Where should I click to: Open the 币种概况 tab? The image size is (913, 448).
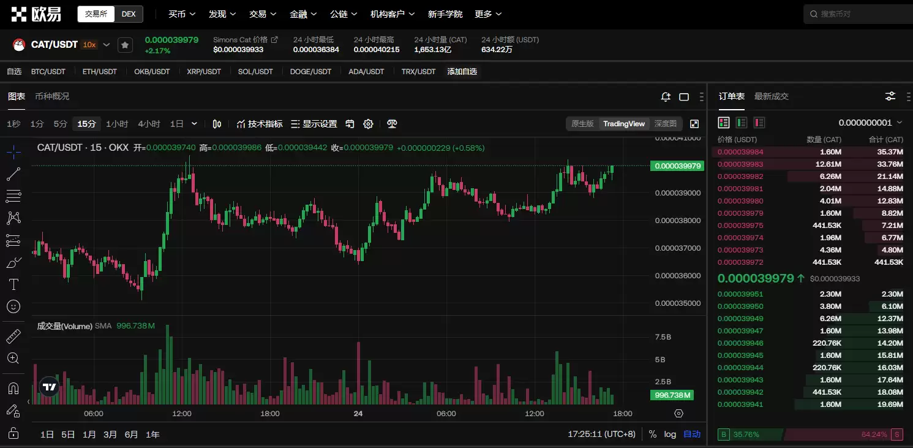52,96
